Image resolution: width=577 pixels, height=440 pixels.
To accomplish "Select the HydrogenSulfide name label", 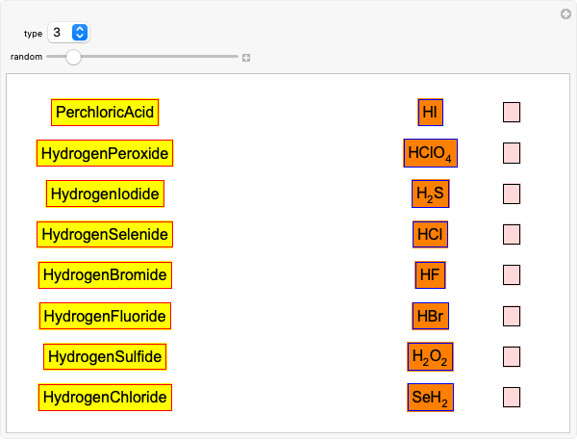I will click(x=105, y=356).
